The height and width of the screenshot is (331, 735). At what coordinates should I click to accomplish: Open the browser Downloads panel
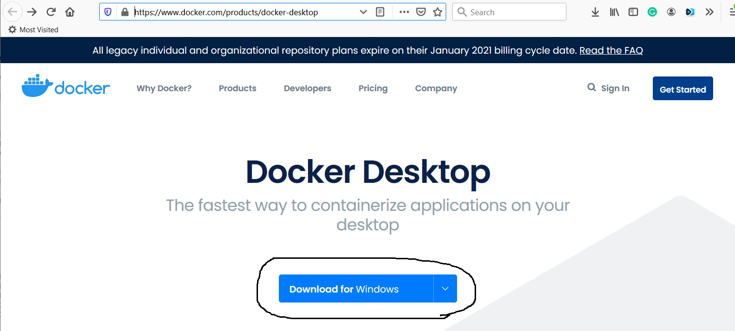click(595, 12)
